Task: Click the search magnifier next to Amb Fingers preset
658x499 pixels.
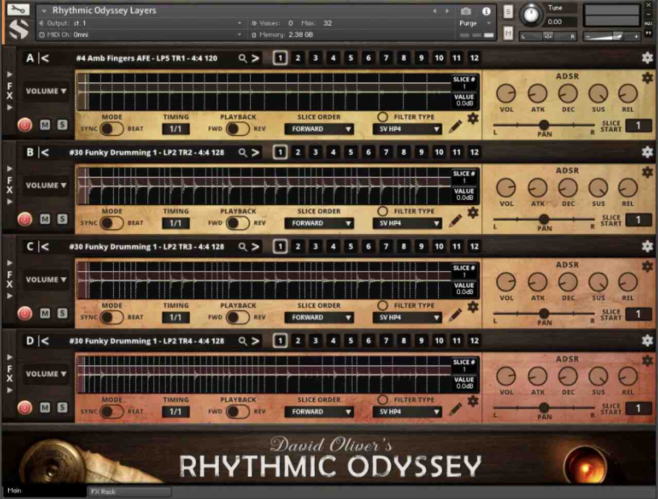Action: point(242,58)
